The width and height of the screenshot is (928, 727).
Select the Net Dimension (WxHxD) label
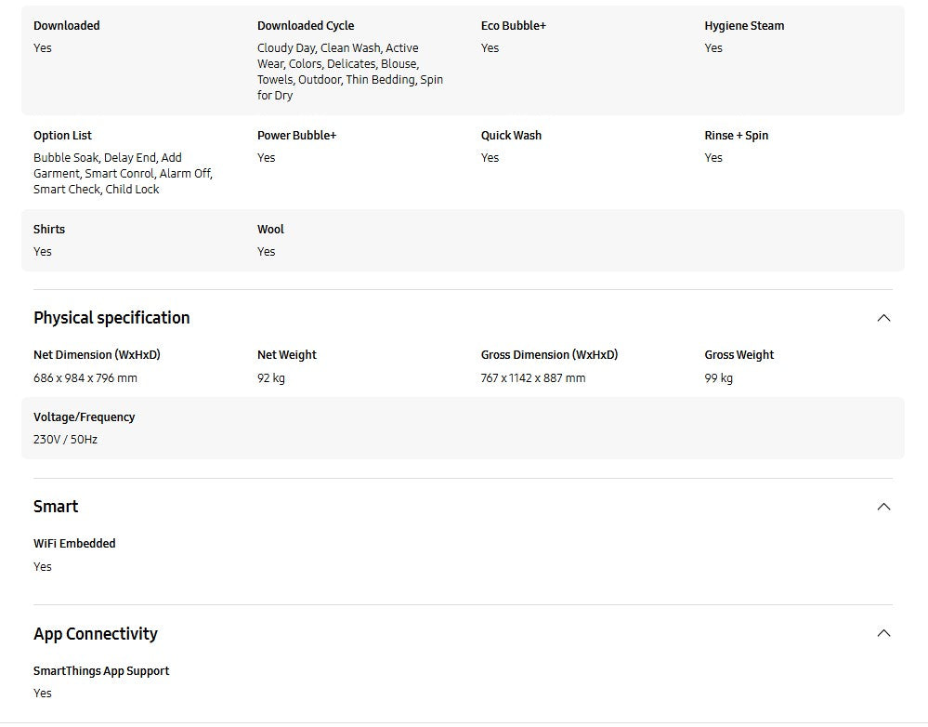point(97,355)
